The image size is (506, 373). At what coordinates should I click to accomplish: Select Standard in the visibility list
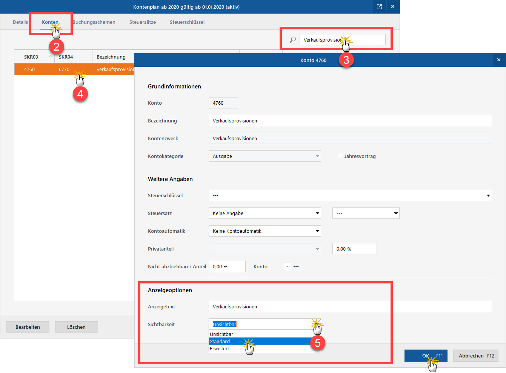265,341
